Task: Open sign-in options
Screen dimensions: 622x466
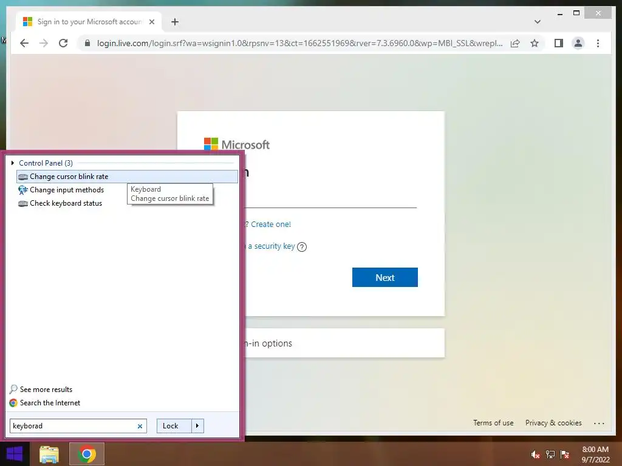Action: pyautogui.click(x=344, y=343)
